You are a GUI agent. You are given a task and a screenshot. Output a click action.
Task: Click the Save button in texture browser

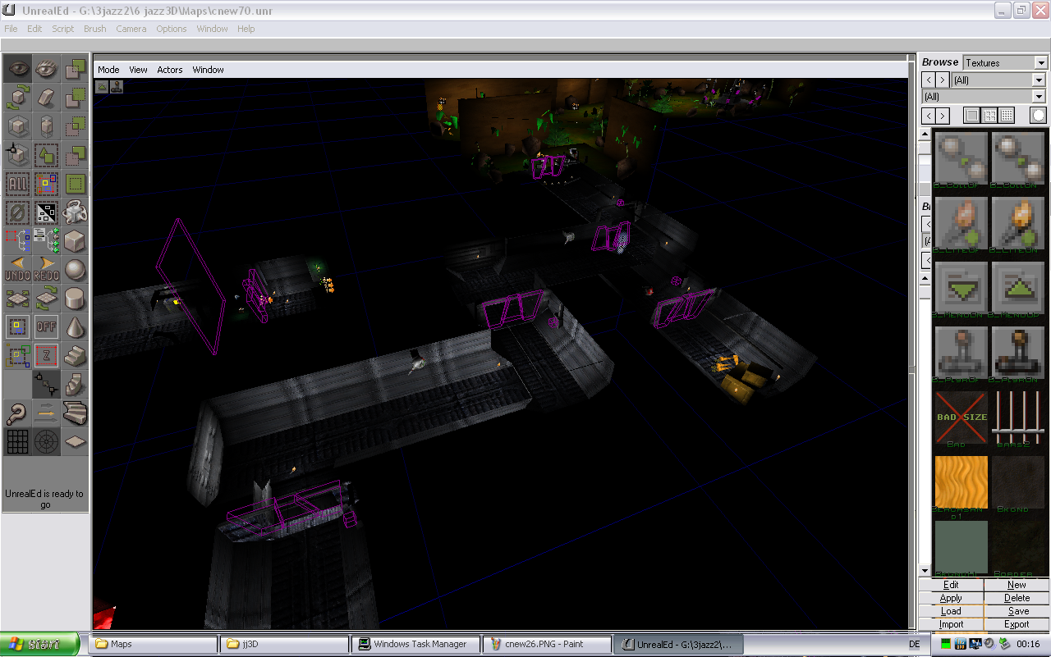pyautogui.click(x=1017, y=611)
